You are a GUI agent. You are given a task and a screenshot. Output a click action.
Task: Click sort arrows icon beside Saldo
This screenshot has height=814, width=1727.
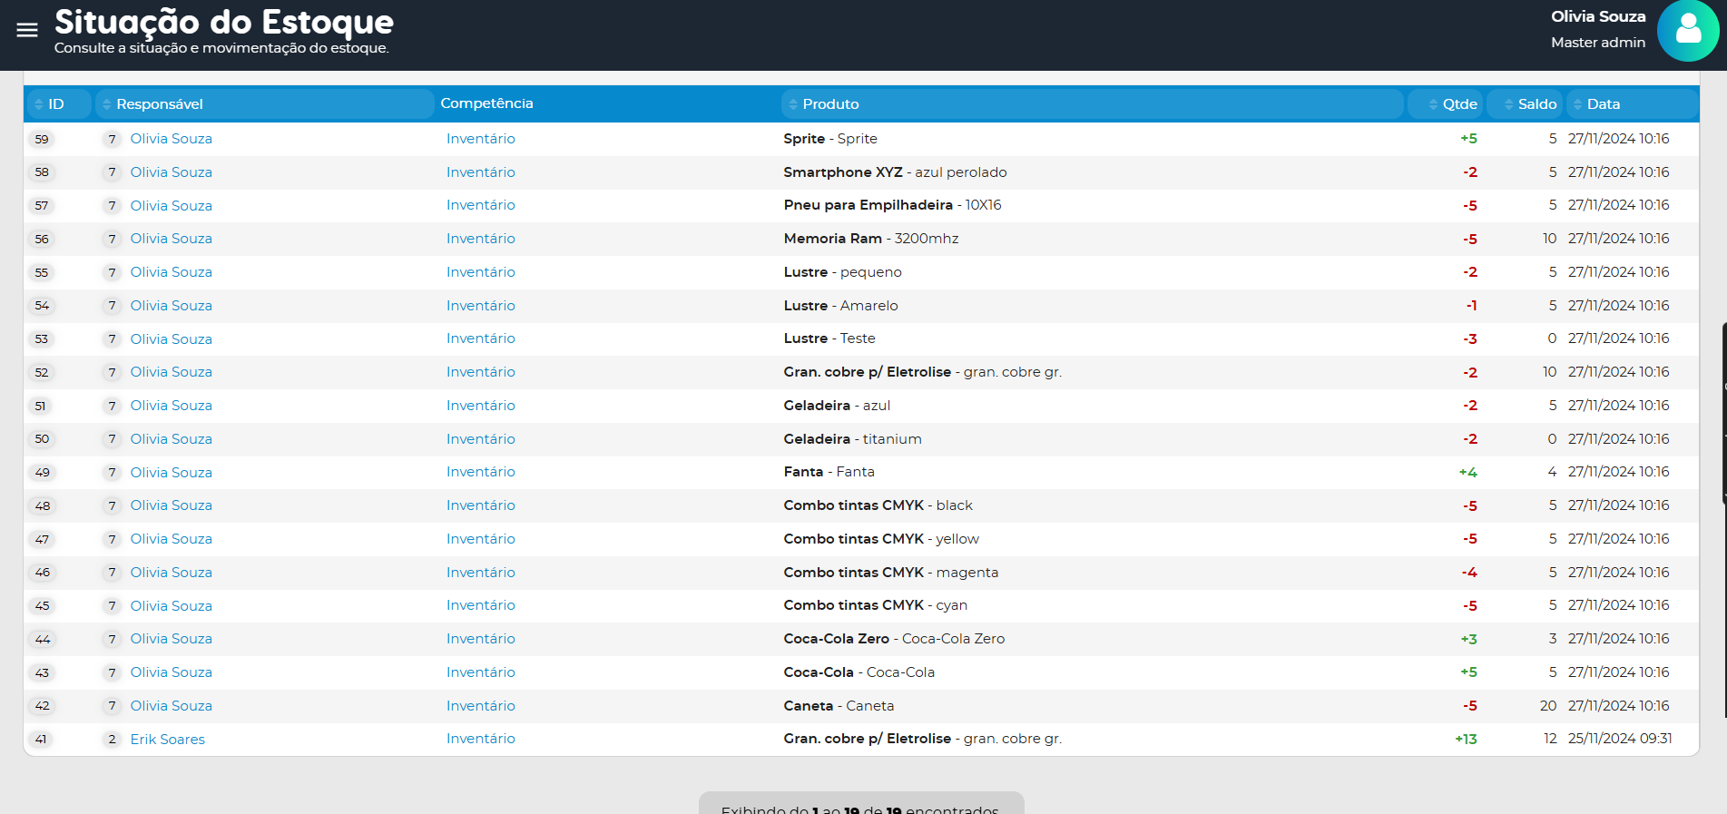(x=1508, y=104)
